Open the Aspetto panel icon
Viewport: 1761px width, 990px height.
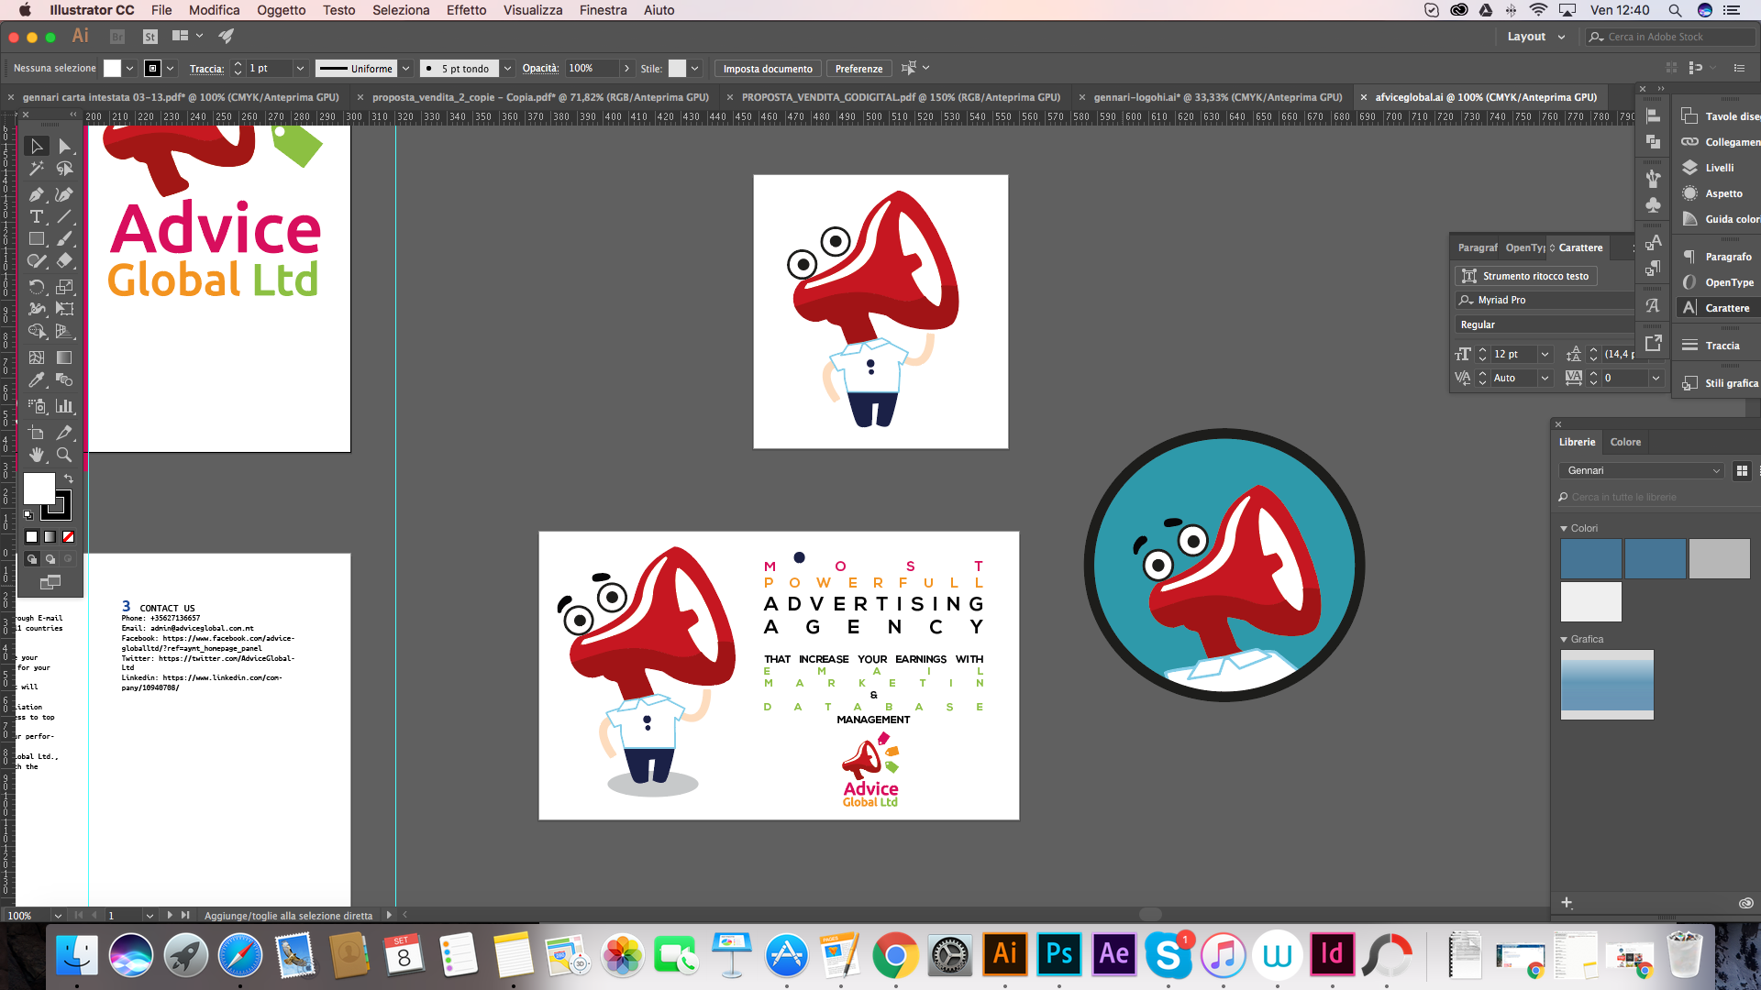coord(1690,193)
